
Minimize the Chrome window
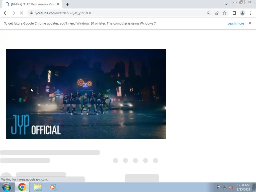coord(235,2)
